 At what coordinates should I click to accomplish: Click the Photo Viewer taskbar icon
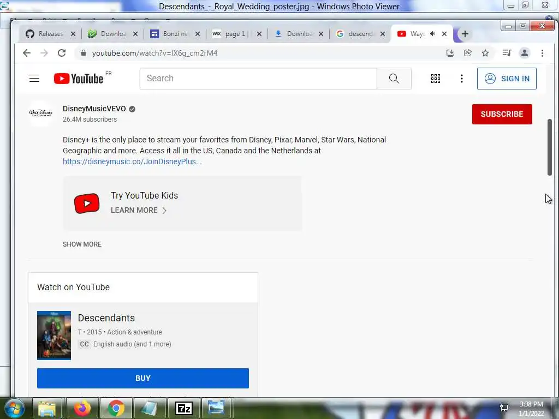pyautogui.click(x=216, y=408)
